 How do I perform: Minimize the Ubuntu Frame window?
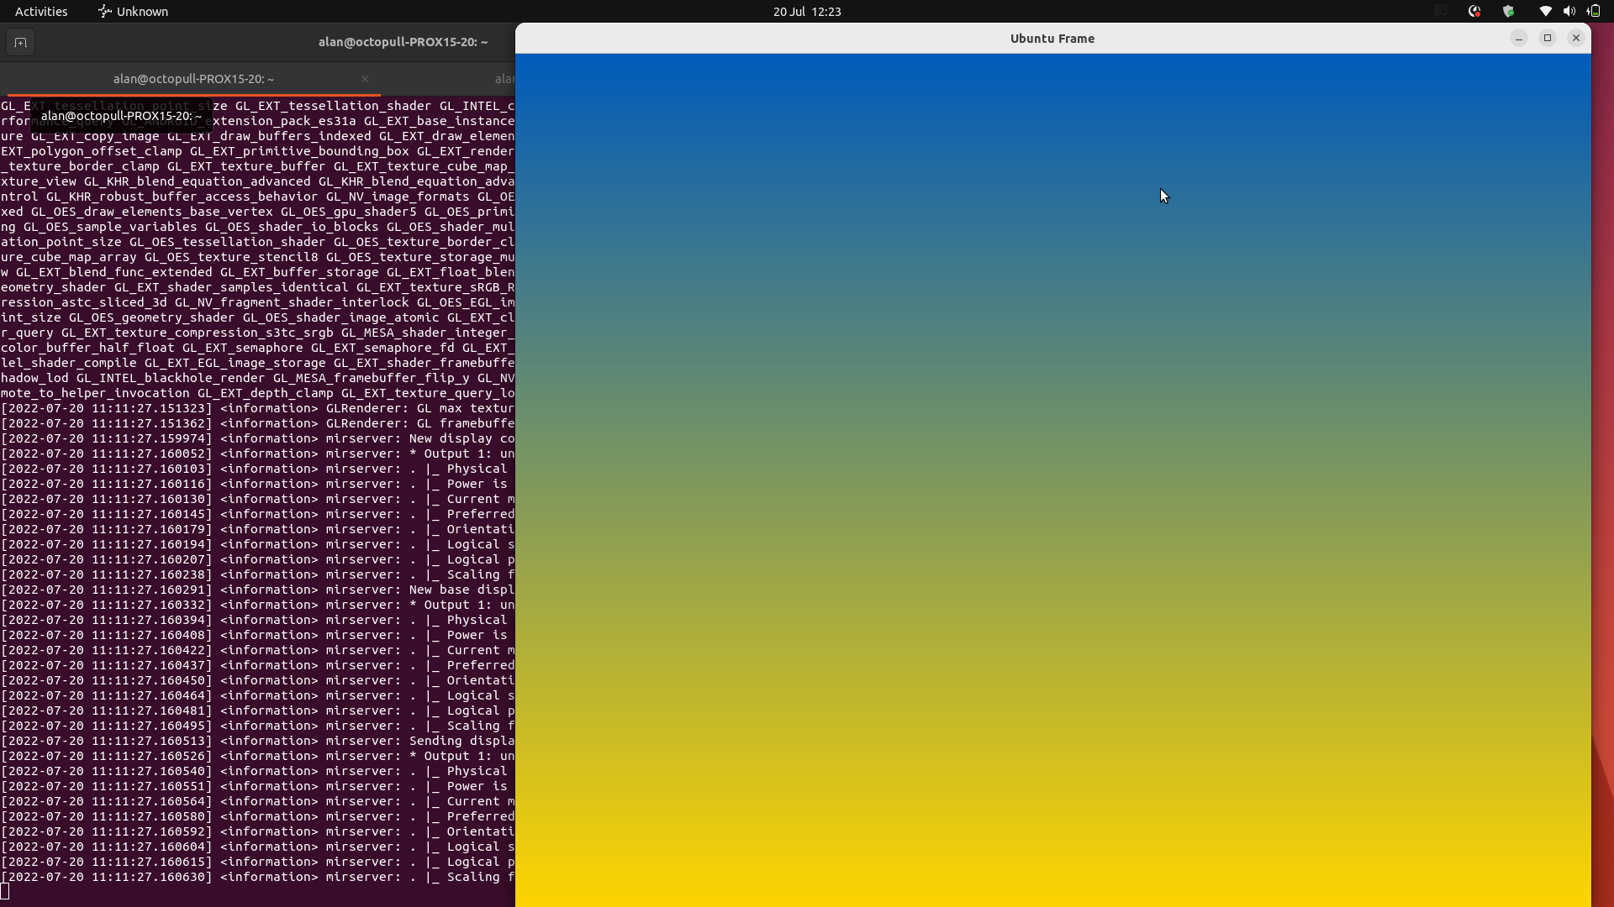coord(1518,39)
